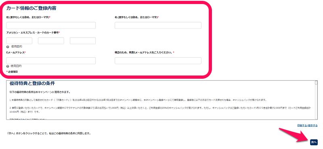Focus the 名 given name input field
This screenshot has width=323, height=149.
click(158, 25)
